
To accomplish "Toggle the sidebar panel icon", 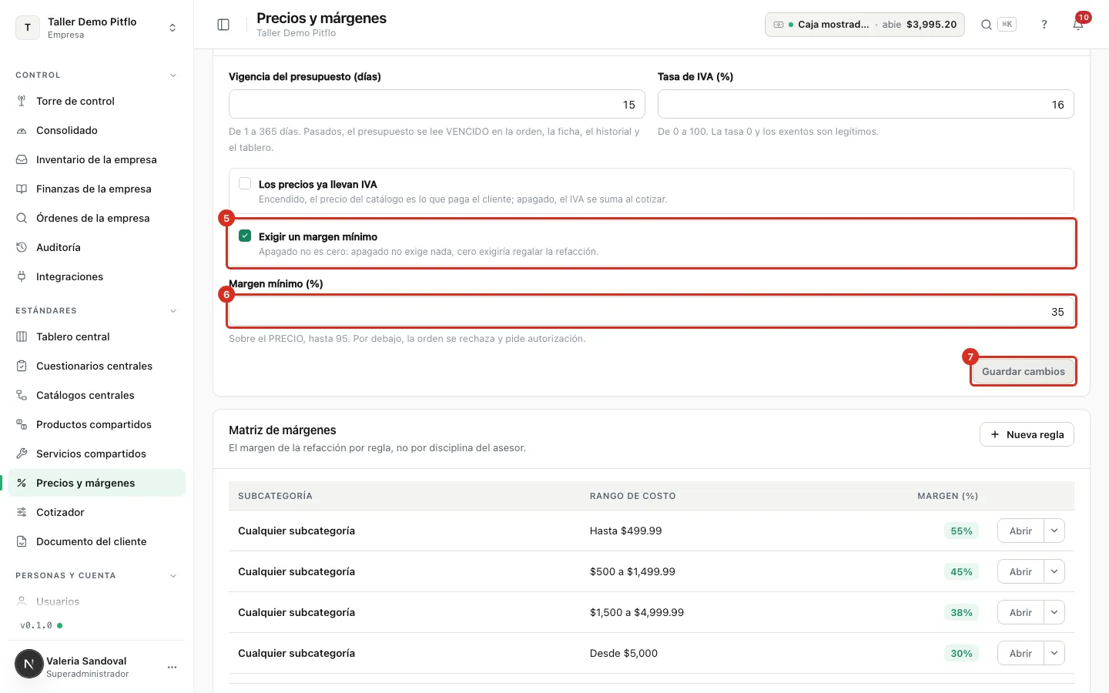I will (223, 25).
